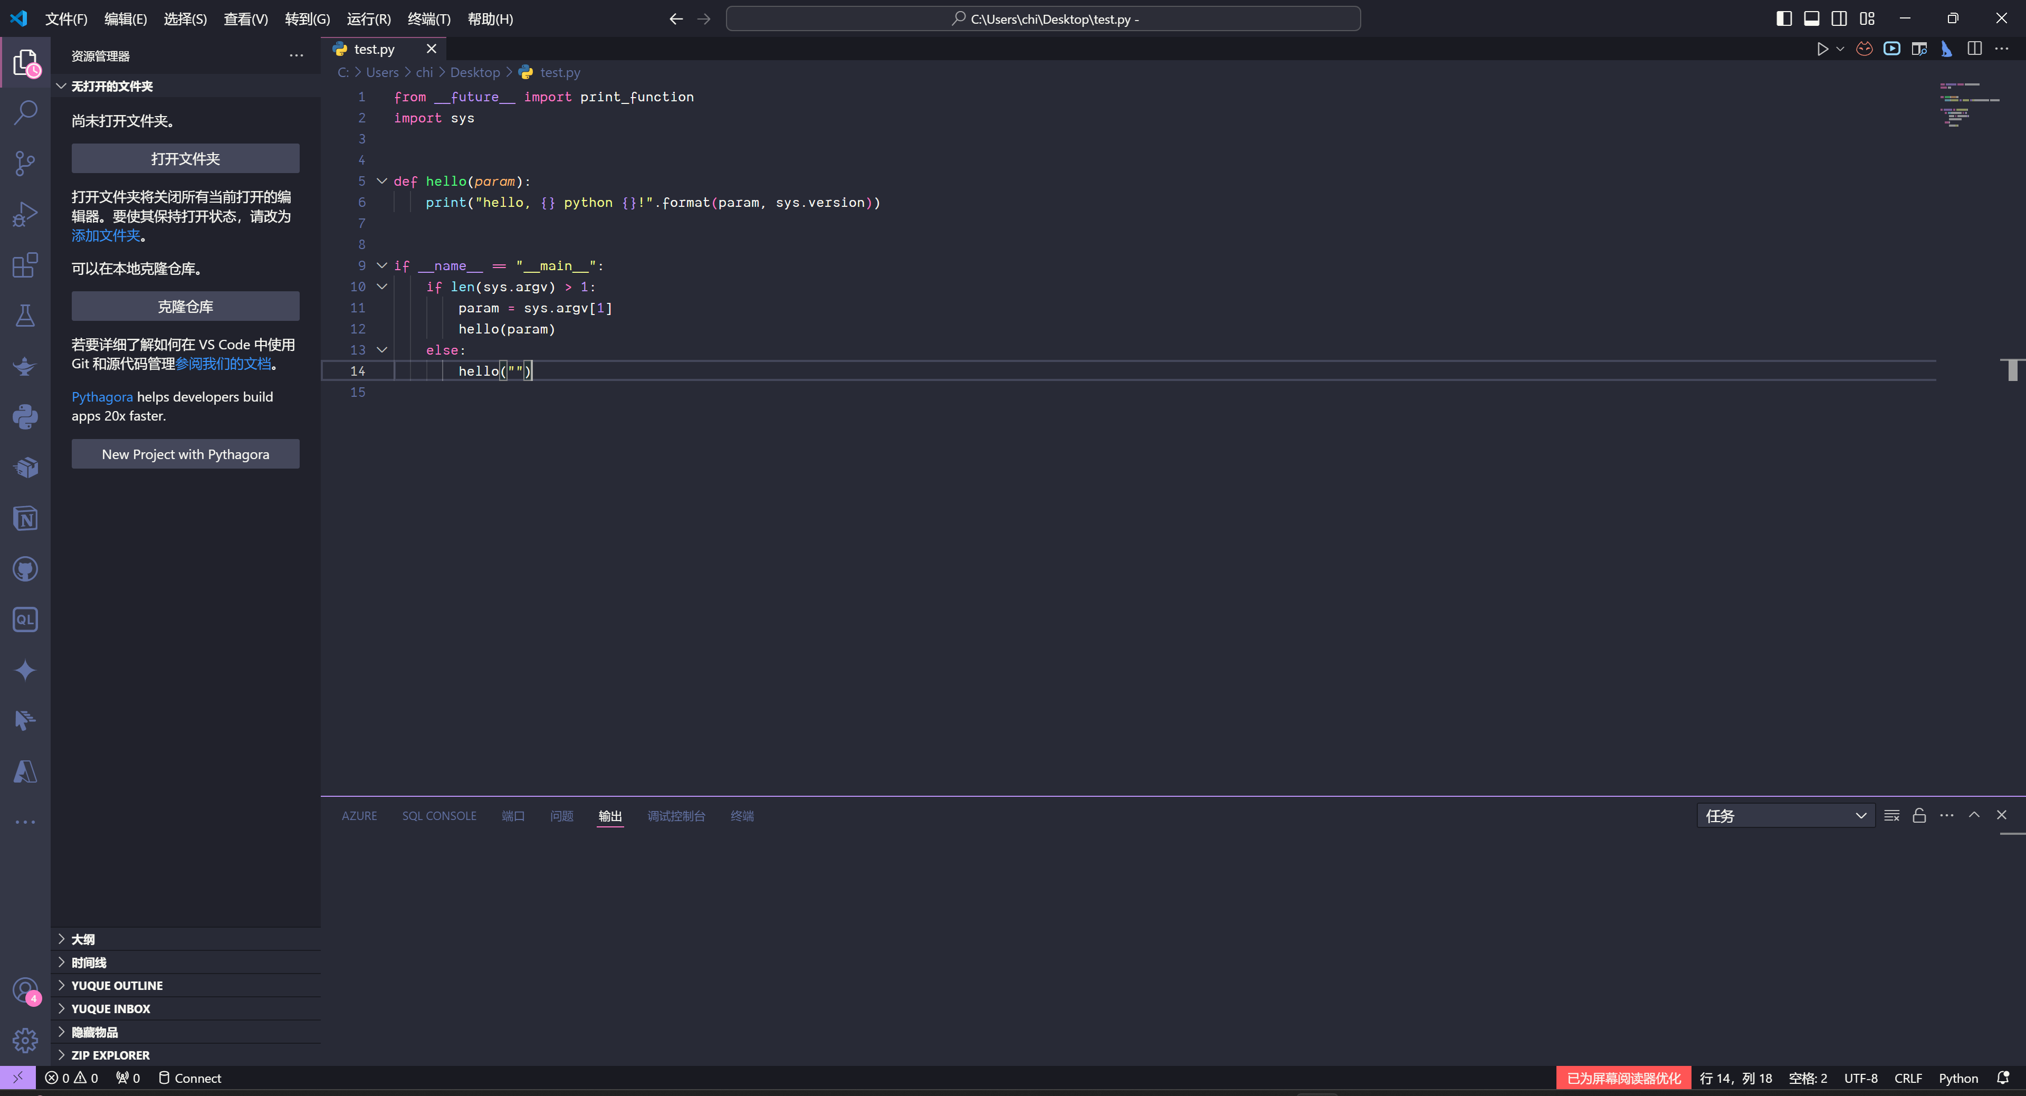Open the GitHub view in activity bar
This screenshot has height=1096, width=2026.
pos(25,569)
